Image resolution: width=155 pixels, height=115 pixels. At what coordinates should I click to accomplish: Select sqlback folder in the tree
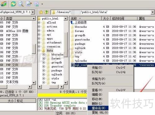coord(57,75)
